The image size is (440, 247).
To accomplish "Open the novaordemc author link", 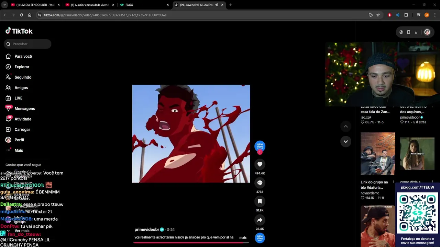I will (370, 193).
